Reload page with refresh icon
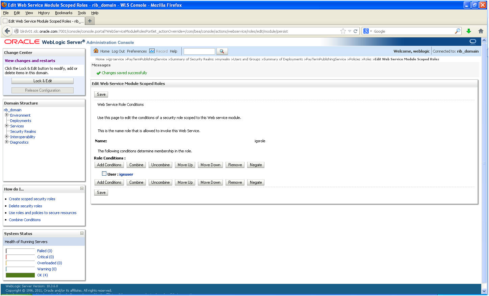The width and height of the screenshot is (489, 296). tap(355, 31)
